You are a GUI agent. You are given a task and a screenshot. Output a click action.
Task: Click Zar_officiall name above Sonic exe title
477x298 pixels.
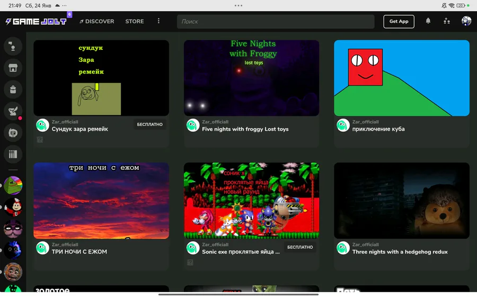[x=215, y=245]
